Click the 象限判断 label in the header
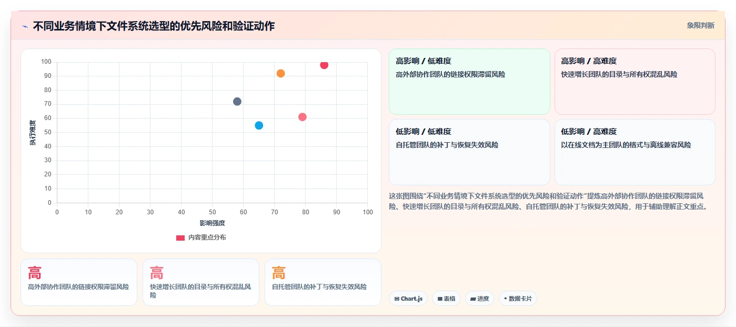 (700, 25)
